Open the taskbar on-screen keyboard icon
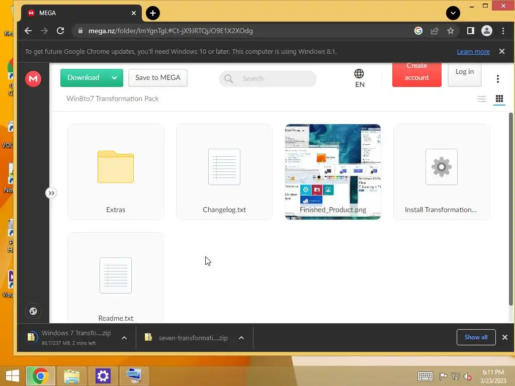Viewport: 515px width, 386px height. tap(424, 376)
